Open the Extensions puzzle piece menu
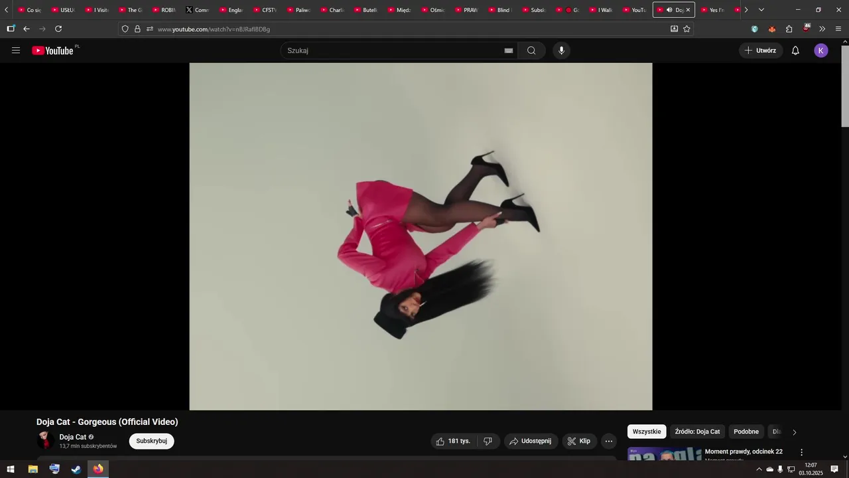This screenshot has height=478, width=849. coord(789,29)
